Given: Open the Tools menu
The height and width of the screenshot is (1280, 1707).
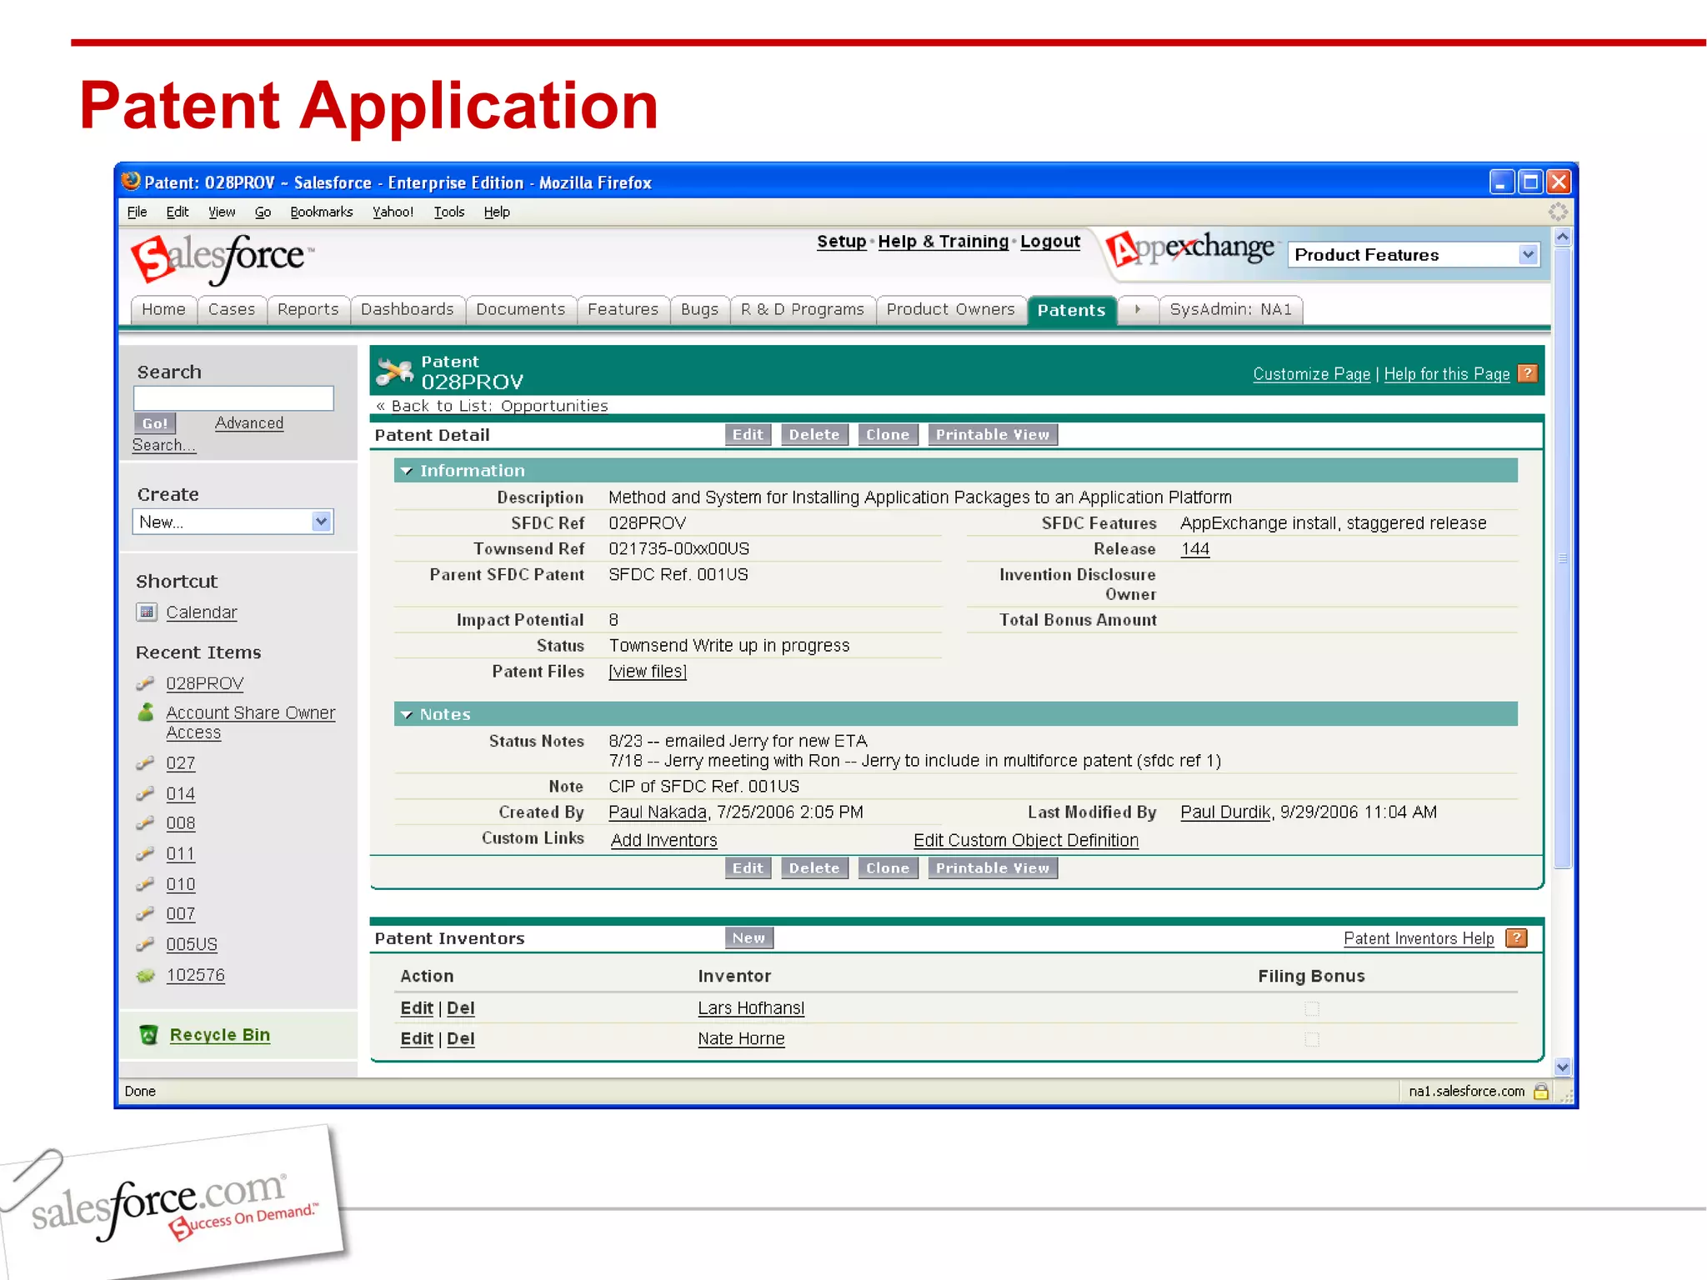Looking at the screenshot, I should click(449, 212).
